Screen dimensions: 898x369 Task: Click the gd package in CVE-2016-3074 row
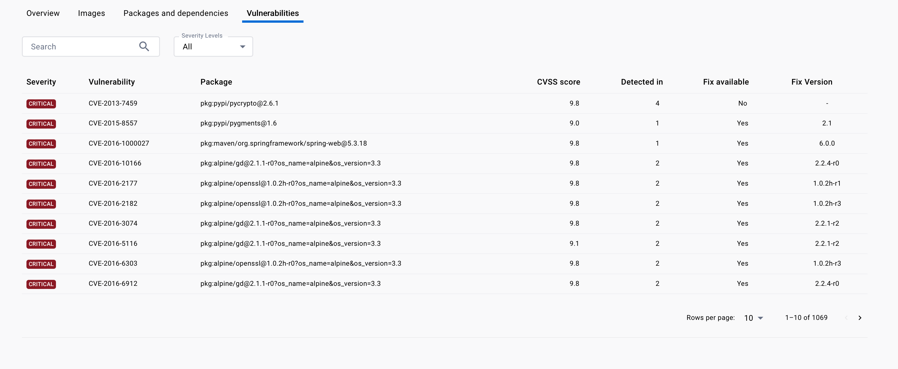click(290, 223)
